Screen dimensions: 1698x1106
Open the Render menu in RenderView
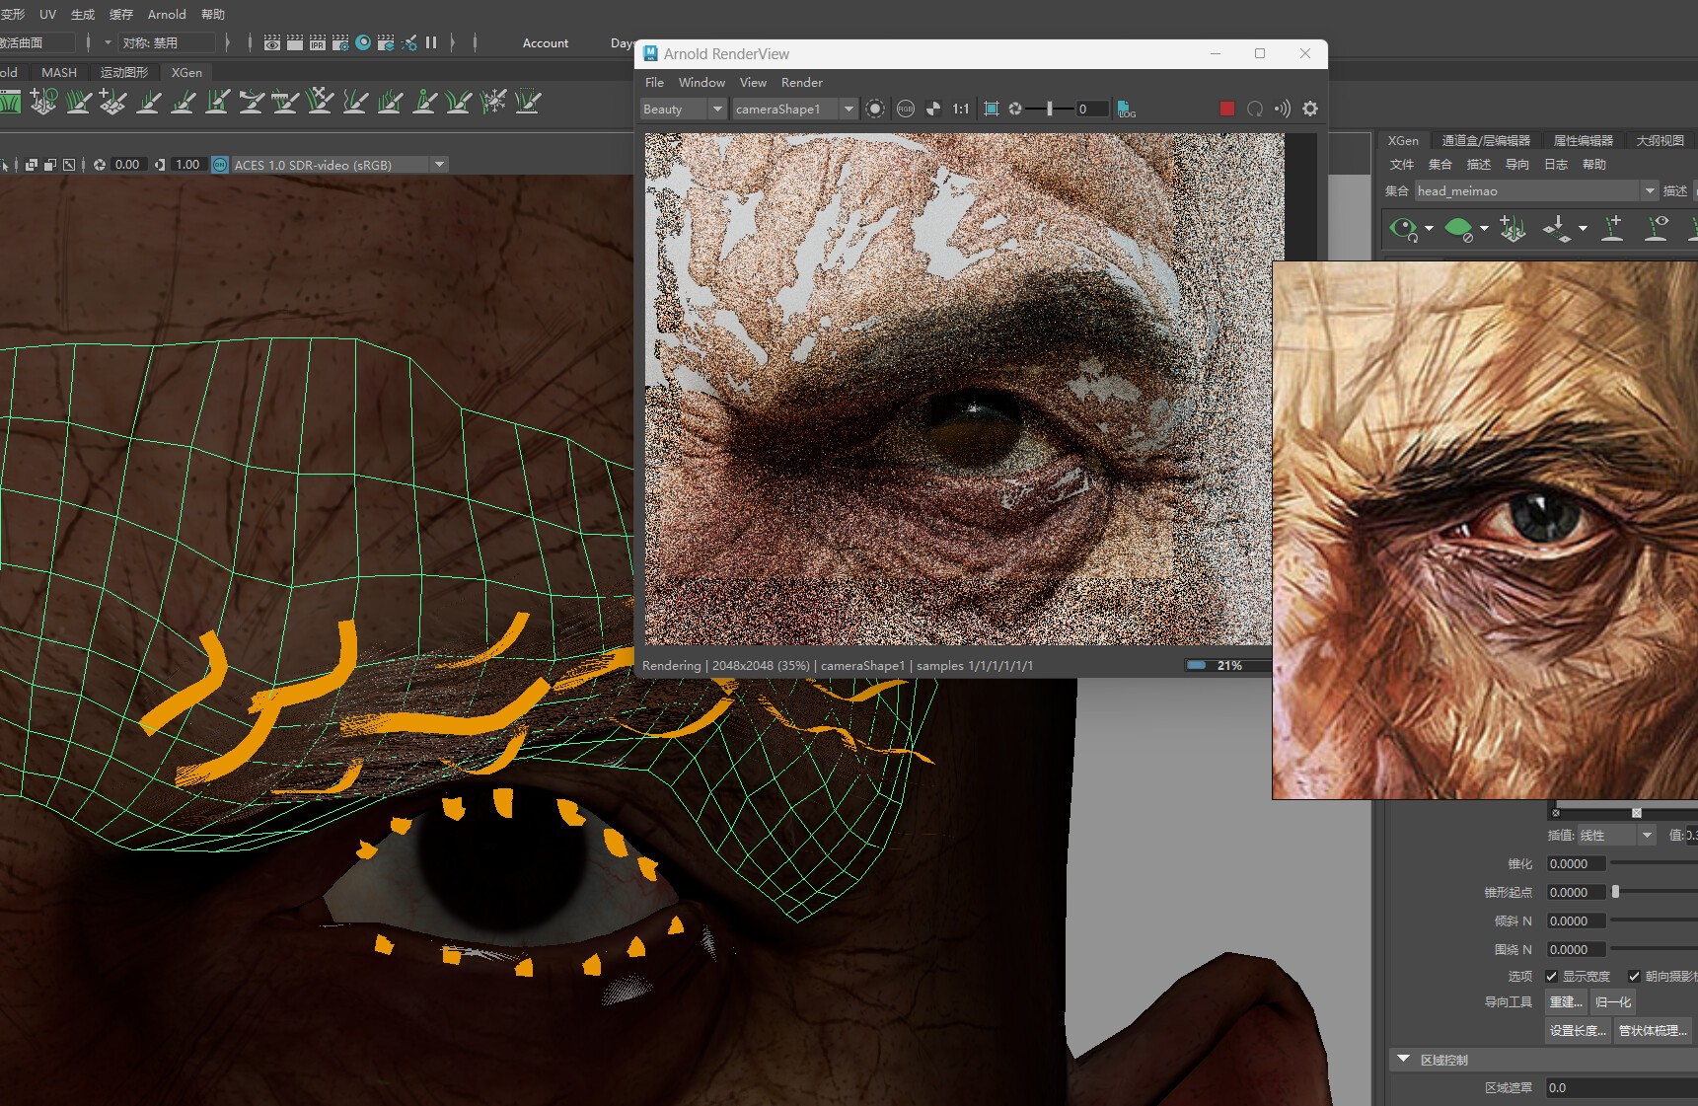[x=801, y=82]
